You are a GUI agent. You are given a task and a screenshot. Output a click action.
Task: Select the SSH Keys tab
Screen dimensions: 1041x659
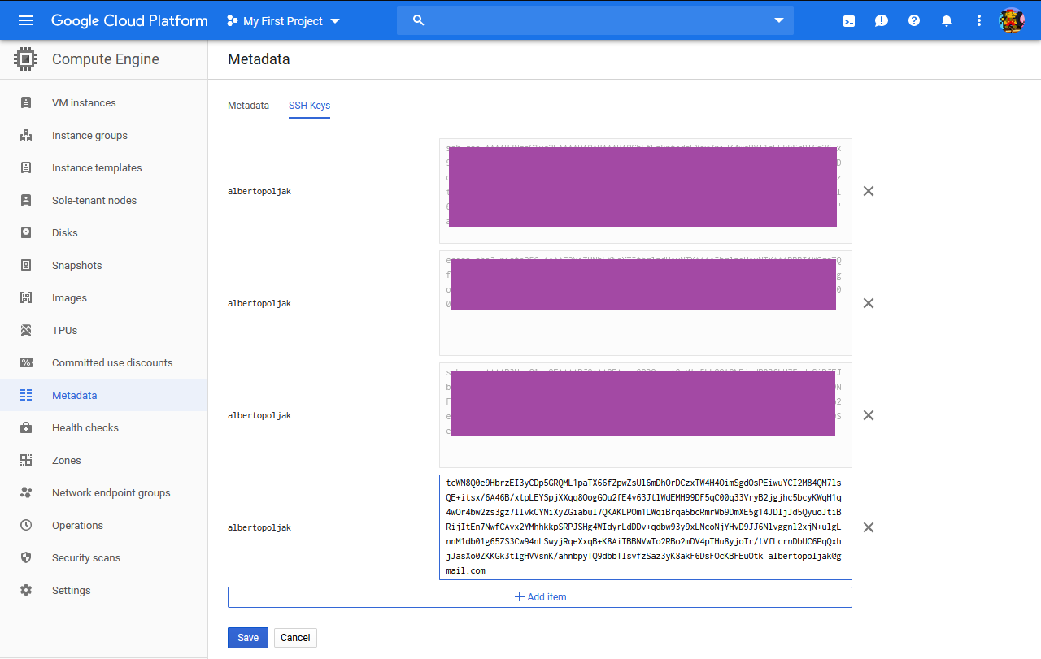click(309, 106)
